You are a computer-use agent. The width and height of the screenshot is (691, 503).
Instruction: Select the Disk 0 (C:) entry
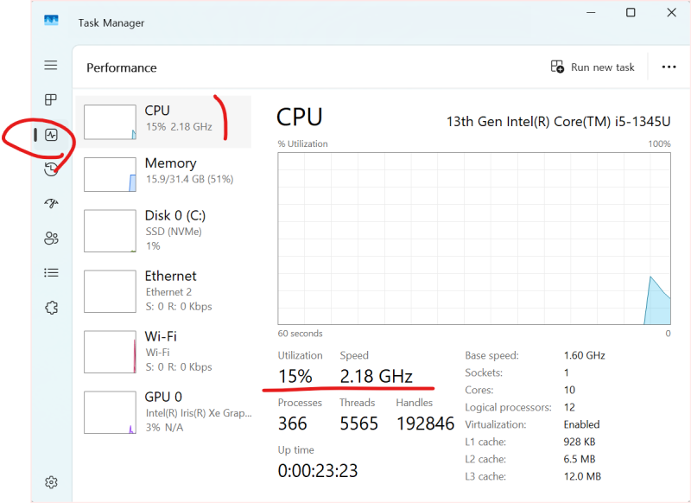[163, 231]
